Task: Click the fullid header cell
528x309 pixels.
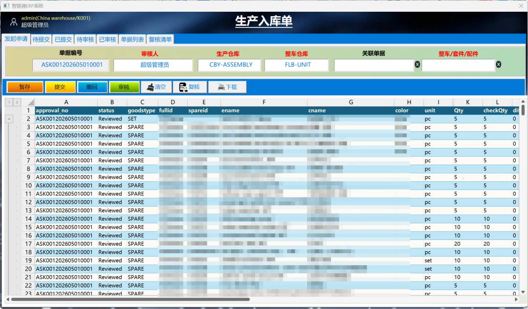Action: click(x=173, y=111)
